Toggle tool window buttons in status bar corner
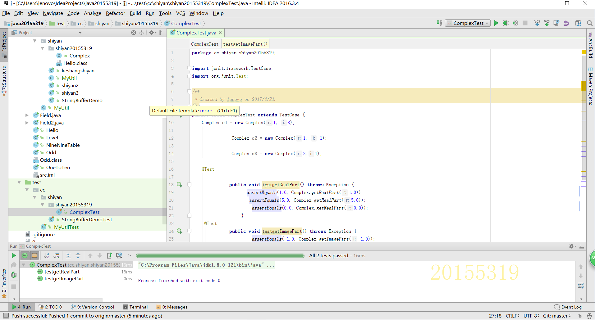 tap(5, 316)
